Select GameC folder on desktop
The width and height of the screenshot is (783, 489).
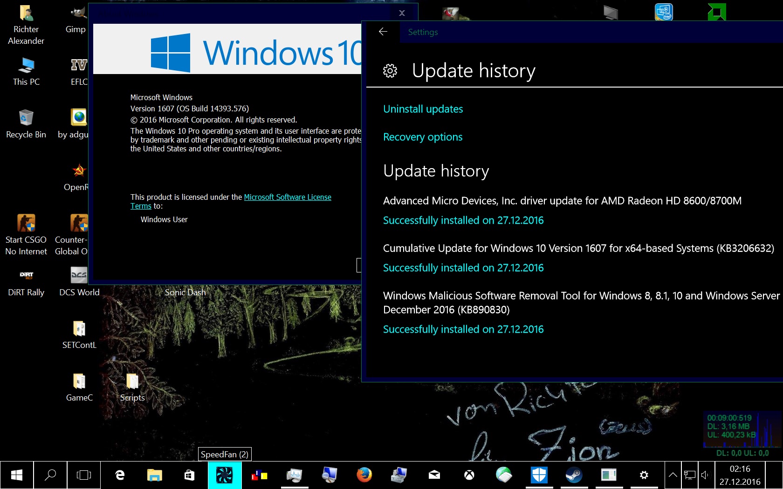click(79, 387)
